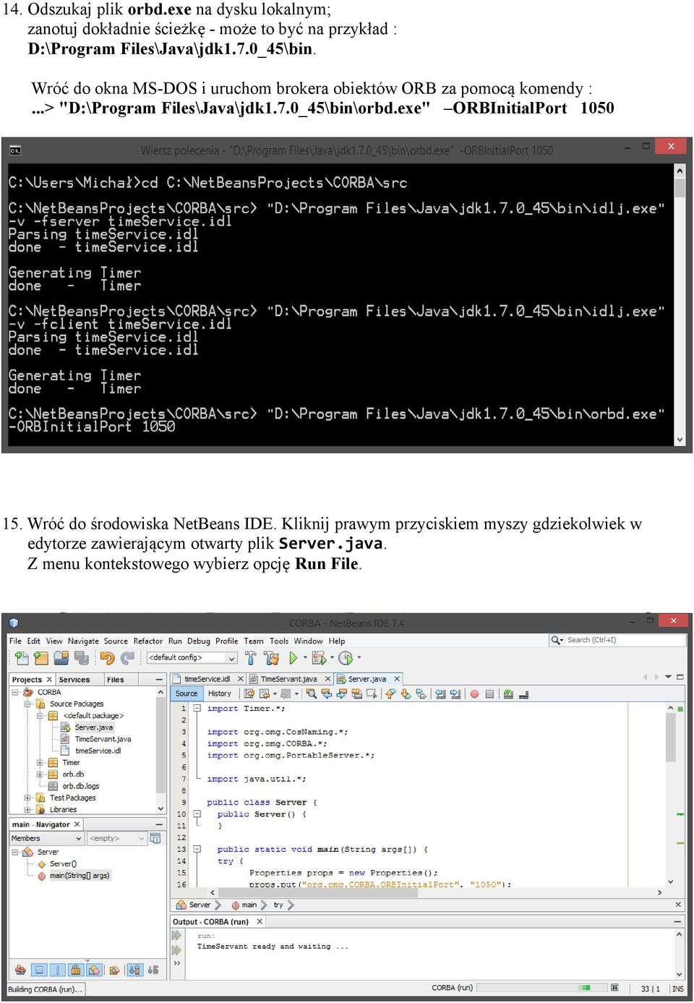Click the Open Project toolbar icon
The height and width of the screenshot is (1003, 694).
pos(61,658)
